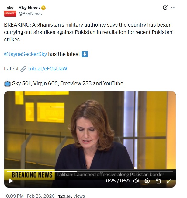Open the Sky News display name

(29, 8)
